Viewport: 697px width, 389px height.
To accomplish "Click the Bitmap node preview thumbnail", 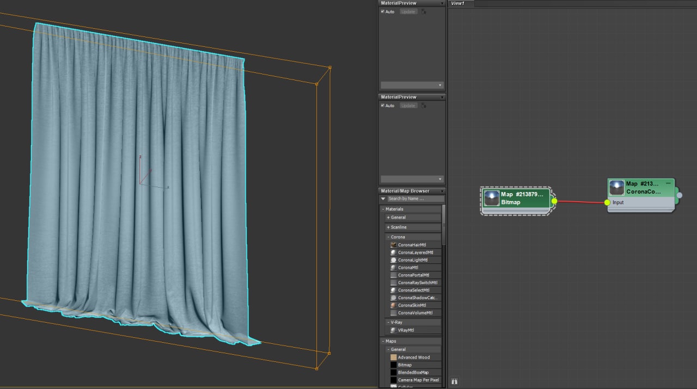I will click(x=492, y=198).
